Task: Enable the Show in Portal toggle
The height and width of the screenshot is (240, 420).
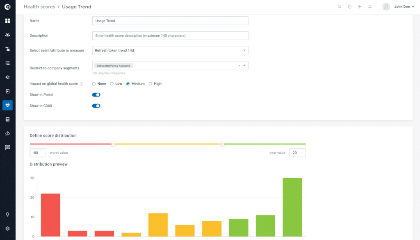Action: pyautogui.click(x=96, y=94)
